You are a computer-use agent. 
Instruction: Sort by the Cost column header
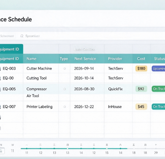(141, 59)
